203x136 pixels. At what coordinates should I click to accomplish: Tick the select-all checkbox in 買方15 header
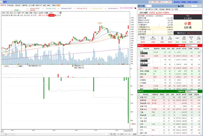139,49
